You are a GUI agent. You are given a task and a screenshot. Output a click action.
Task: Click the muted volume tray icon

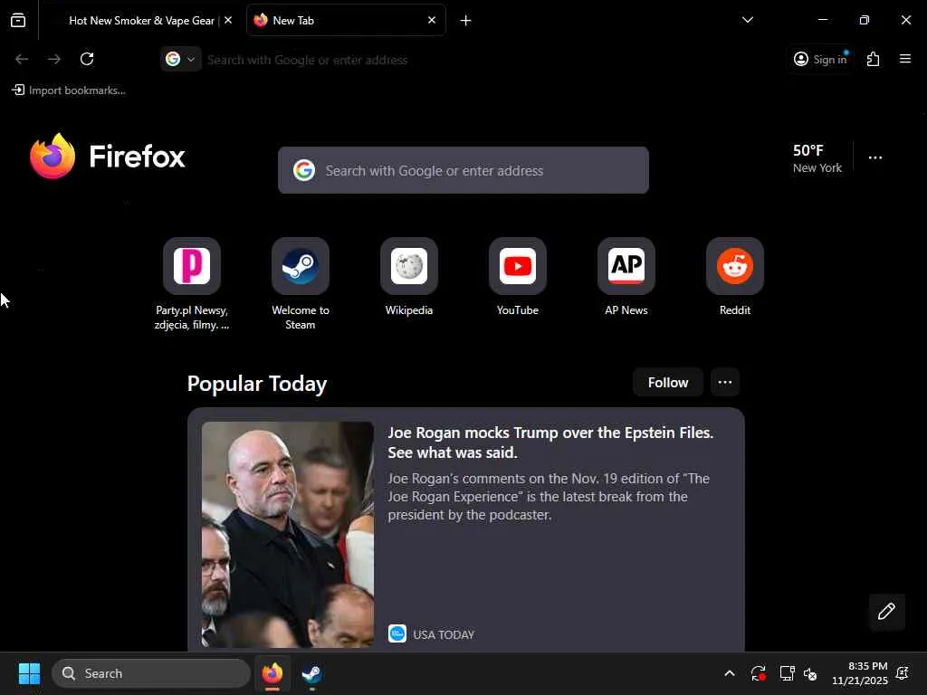(x=810, y=673)
